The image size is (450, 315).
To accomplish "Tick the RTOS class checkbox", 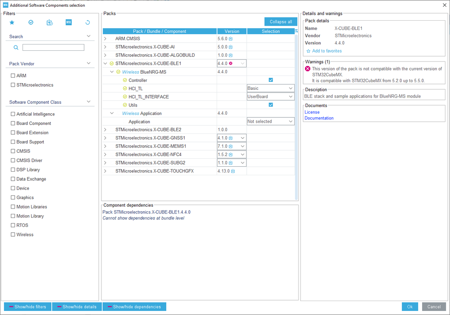I will pos(13,226).
